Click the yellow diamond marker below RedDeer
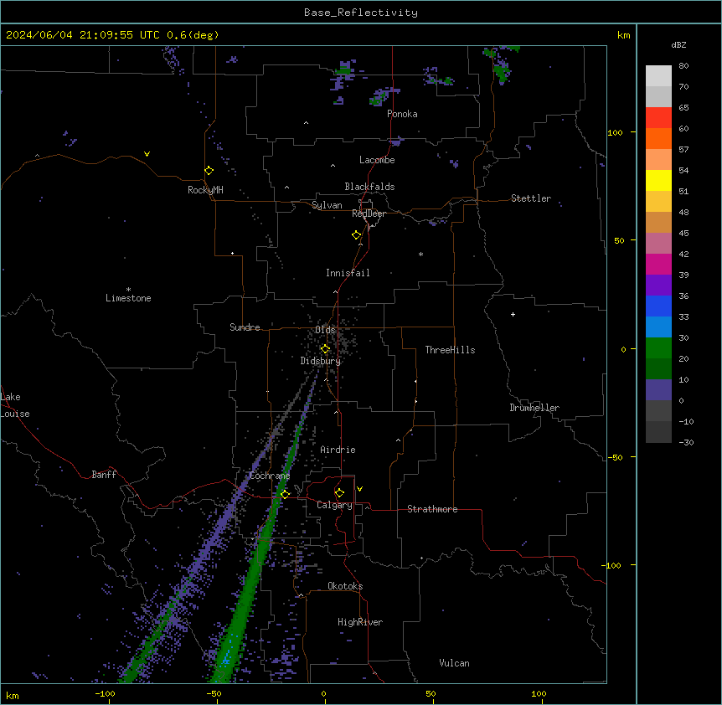722x705 pixels. (x=356, y=235)
